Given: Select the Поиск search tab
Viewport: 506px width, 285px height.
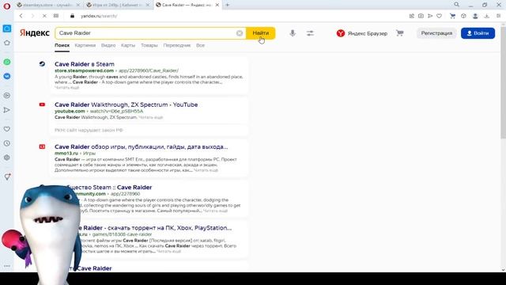Looking at the screenshot, I should pyautogui.click(x=62, y=45).
